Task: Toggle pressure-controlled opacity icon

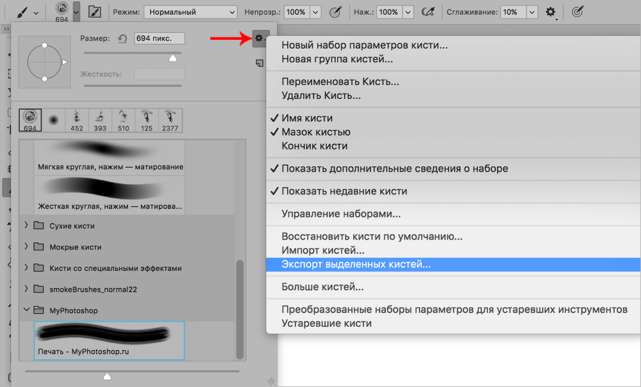Action: [x=335, y=12]
